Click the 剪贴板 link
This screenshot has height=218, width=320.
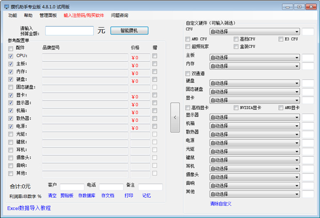(67, 196)
